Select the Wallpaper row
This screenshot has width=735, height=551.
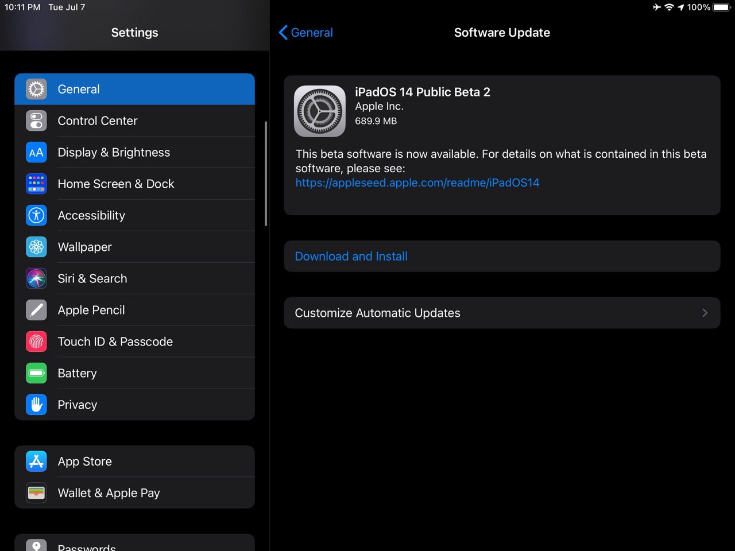tap(134, 247)
